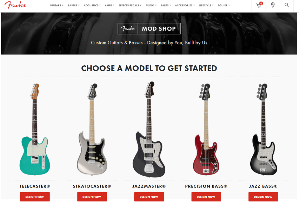Click Design Now under Jazzmaster

tap(149, 197)
